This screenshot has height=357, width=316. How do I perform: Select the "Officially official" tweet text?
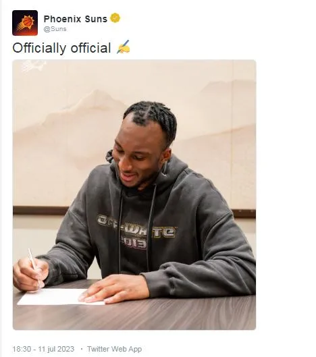tap(61, 48)
